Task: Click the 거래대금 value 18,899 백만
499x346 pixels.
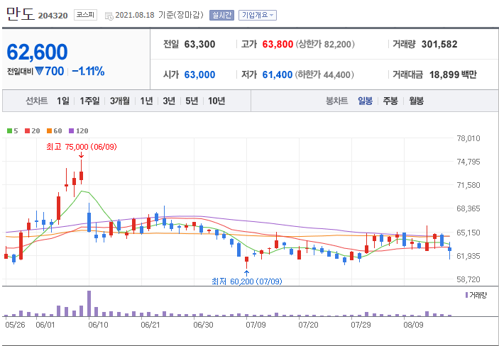Action: pos(453,74)
